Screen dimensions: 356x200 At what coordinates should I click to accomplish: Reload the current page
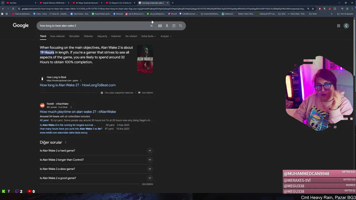13,9
